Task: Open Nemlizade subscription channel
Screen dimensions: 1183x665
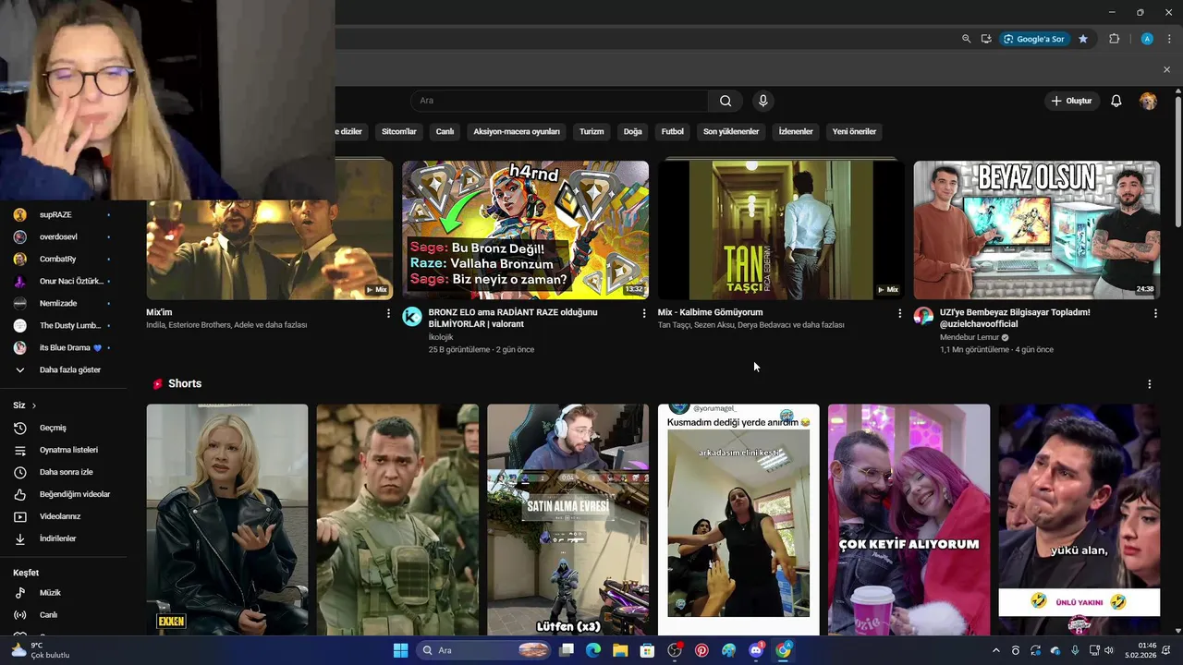Action: (x=63, y=303)
